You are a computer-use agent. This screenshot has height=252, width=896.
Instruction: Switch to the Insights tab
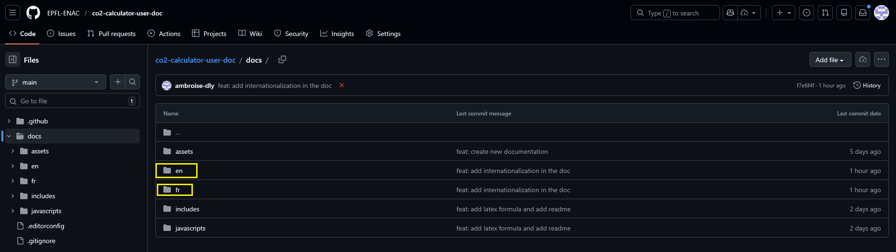click(x=337, y=34)
